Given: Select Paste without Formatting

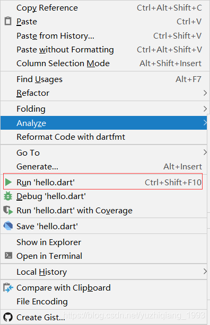Looking at the screenshot, I should pyautogui.click(x=105, y=50).
